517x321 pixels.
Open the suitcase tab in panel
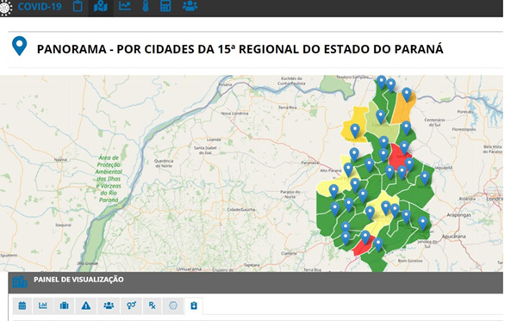[65, 306]
